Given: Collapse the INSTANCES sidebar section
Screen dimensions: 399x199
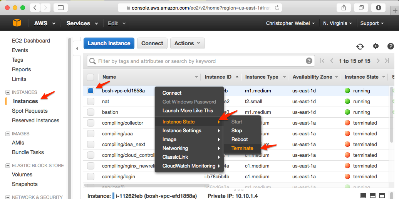Looking at the screenshot, I should 8,92.
